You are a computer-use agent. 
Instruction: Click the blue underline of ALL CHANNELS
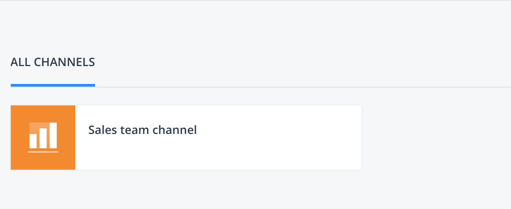click(53, 85)
